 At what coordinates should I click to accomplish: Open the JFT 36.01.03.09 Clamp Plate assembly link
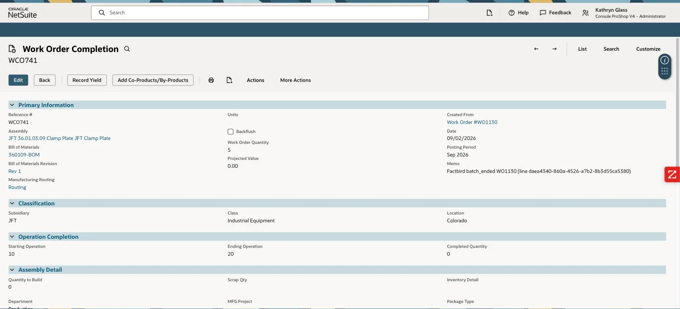coord(59,138)
